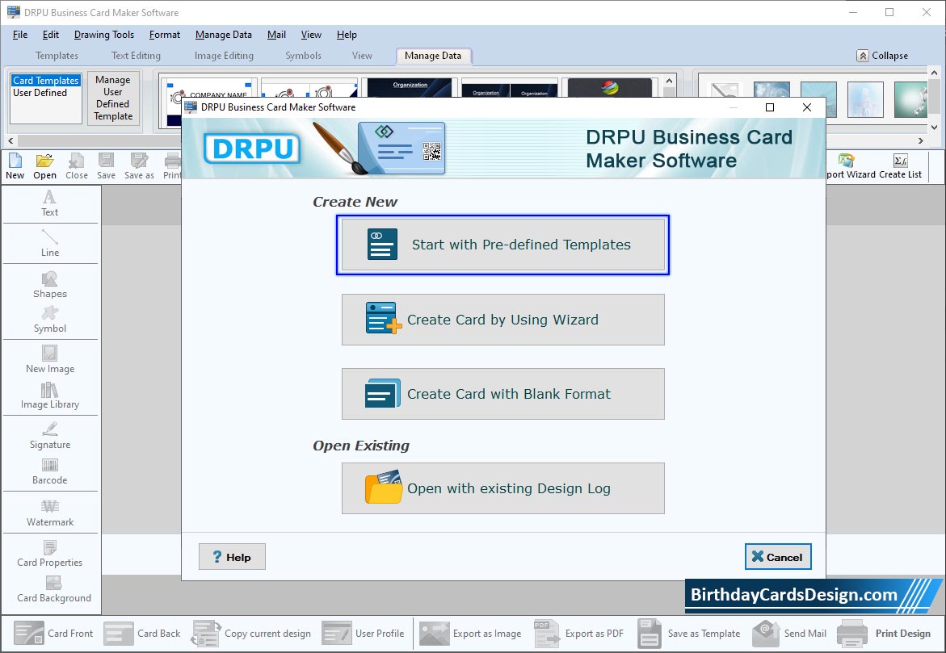
Task: Click Save as Template
Action: tap(688, 633)
